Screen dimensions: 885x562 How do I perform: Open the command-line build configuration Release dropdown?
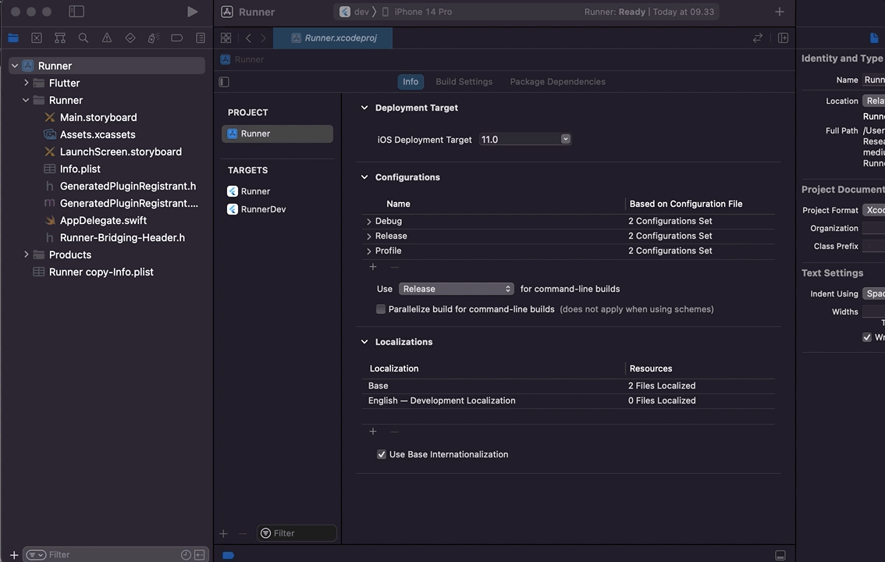[457, 289]
